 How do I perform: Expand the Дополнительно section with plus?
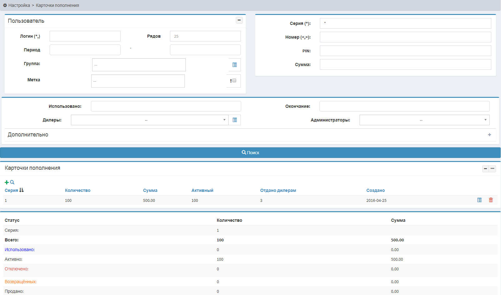(489, 135)
